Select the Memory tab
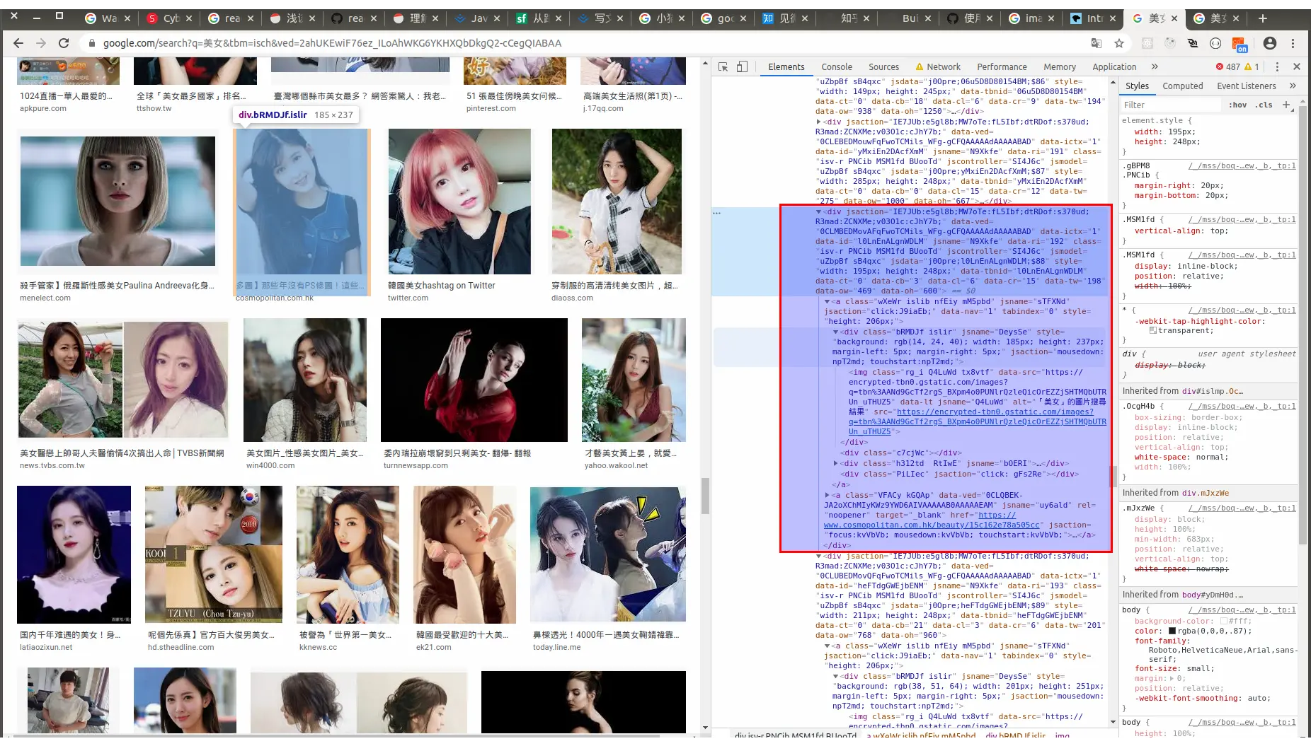Image resolution: width=1311 pixels, height=746 pixels. pyautogui.click(x=1060, y=66)
